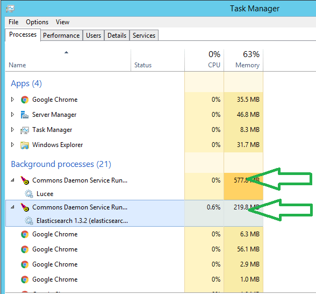The width and height of the screenshot is (316, 294).
Task: Click the Windows Explorer folder icon
Action: coord(25,145)
